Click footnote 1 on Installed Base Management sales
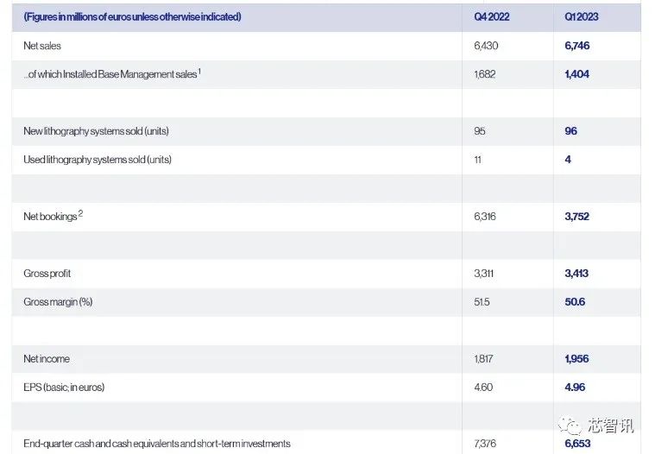Image resolution: width=655 pixels, height=454 pixels. (199, 71)
